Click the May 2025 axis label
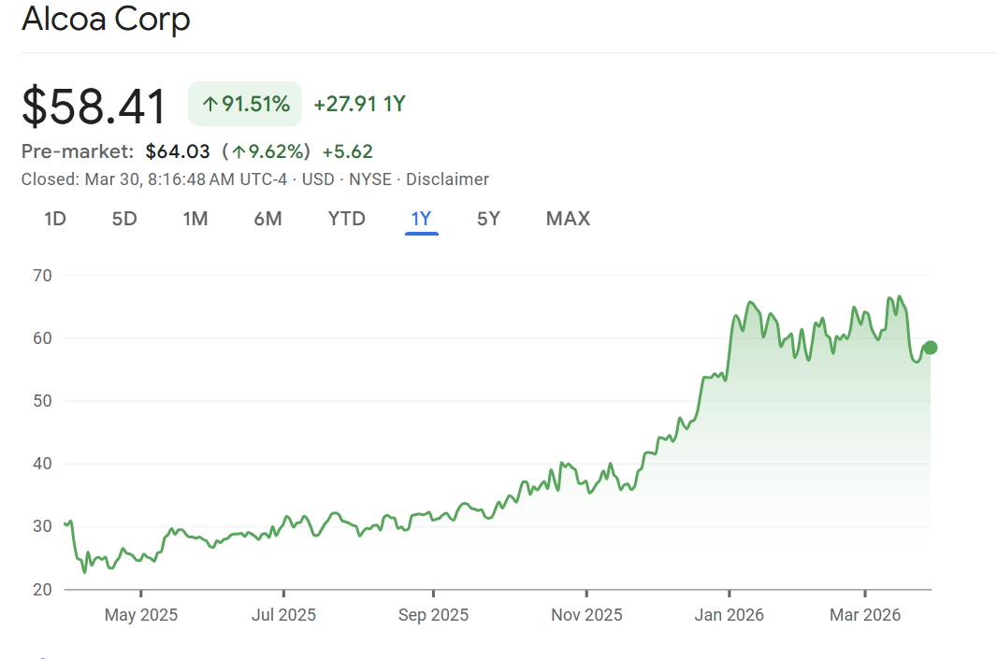This screenshot has height=659, width=997. pyautogui.click(x=140, y=614)
